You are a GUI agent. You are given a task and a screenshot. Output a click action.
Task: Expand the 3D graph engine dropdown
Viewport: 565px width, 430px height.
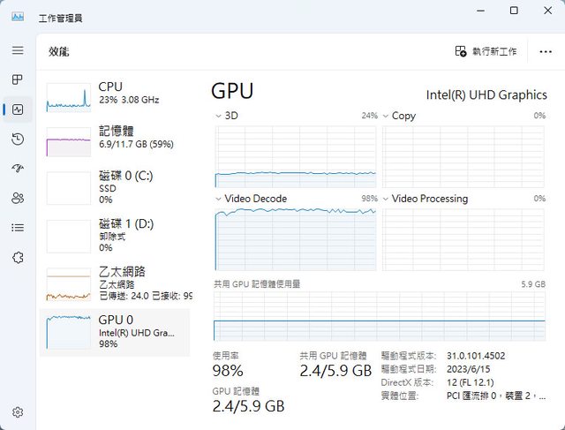coord(219,116)
